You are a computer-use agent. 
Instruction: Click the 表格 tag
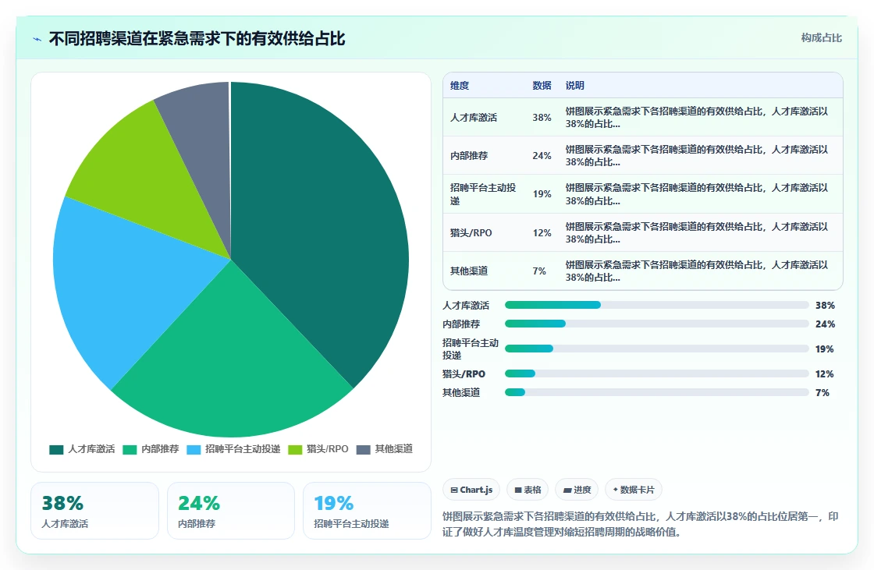click(x=528, y=490)
